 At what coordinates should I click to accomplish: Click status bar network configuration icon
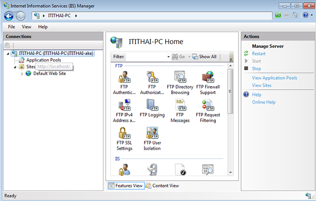coord(308,196)
